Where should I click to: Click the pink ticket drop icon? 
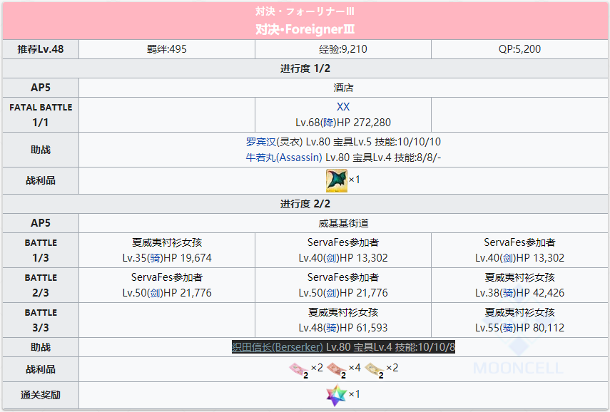tap(299, 370)
